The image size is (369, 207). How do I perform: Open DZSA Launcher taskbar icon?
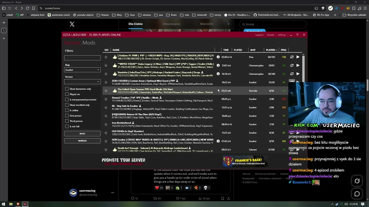point(25,204)
